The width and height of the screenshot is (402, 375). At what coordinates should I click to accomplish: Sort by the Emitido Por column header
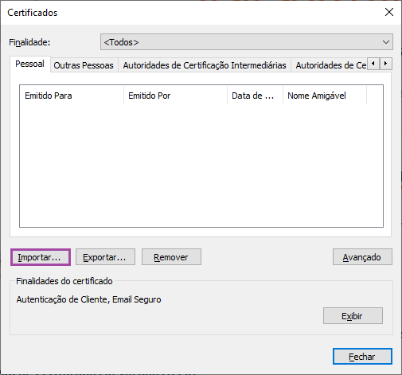pyautogui.click(x=175, y=96)
